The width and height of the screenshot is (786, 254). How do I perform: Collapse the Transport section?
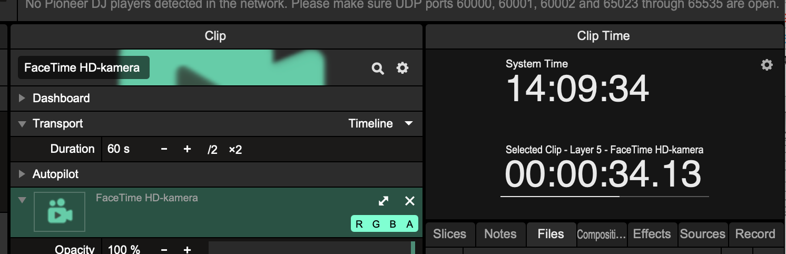pyautogui.click(x=22, y=124)
